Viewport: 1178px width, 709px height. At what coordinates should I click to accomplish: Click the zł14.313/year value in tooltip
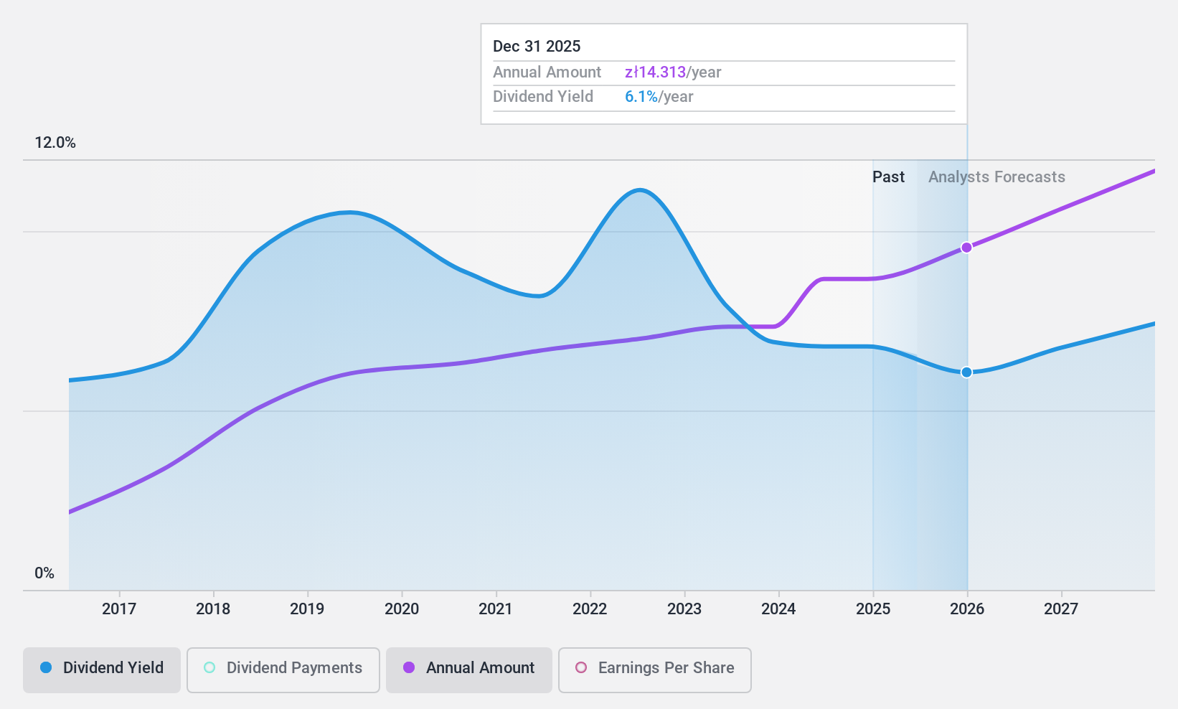pyautogui.click(x=673, y=72)
